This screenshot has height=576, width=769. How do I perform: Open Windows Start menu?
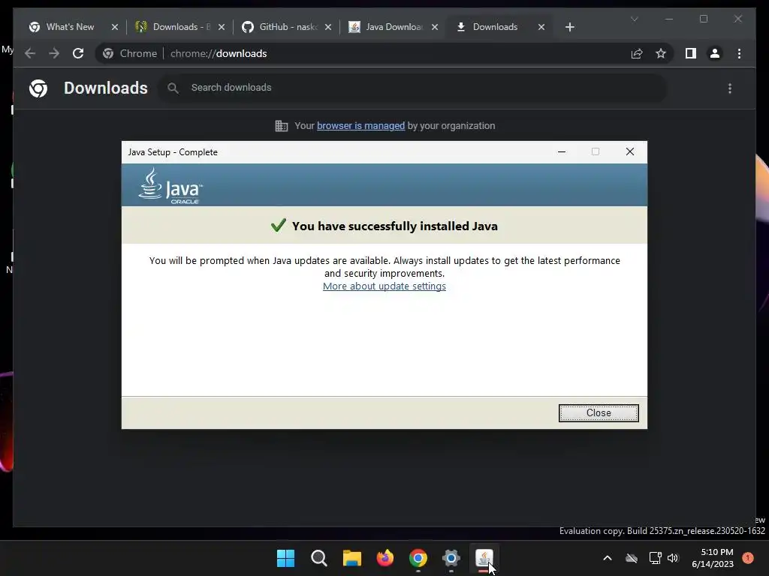(x=285, y=558)
